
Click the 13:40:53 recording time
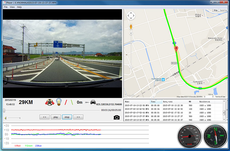coord(10,104)
